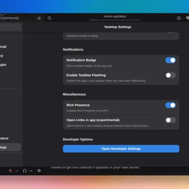Turn off the Rich Presence switch
The height and width of the screenshot is (189, 189).
click(171, 105)
